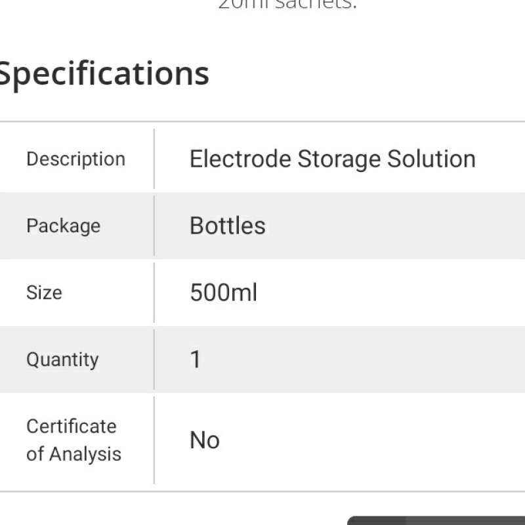The height and width of the screenshot is (525, 525).
Task: Click the Bottles package value
Action: 227,226
